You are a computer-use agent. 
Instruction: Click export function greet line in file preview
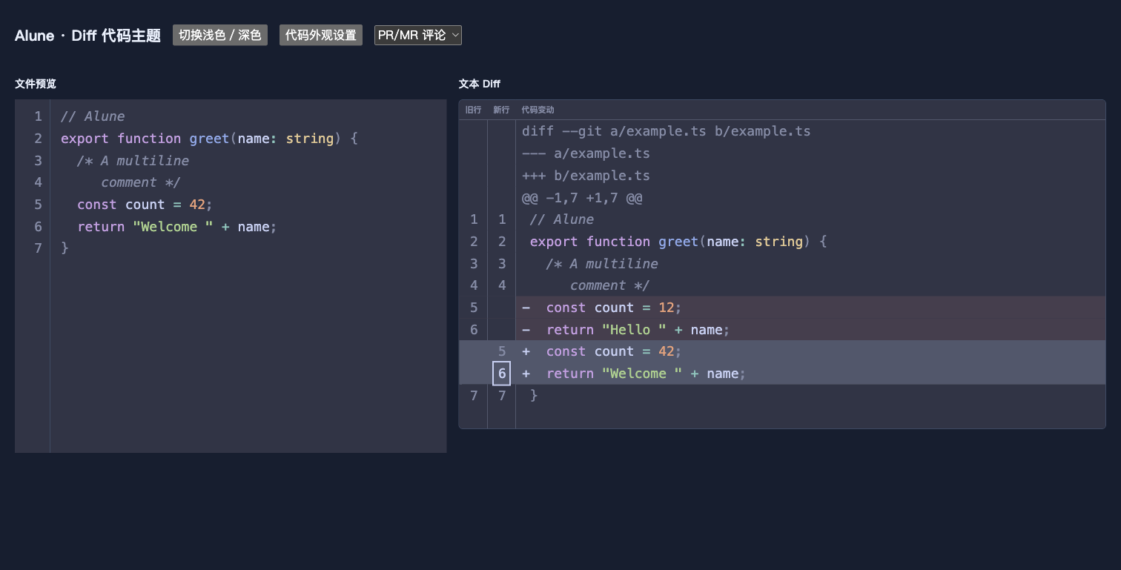coord(209,139)
